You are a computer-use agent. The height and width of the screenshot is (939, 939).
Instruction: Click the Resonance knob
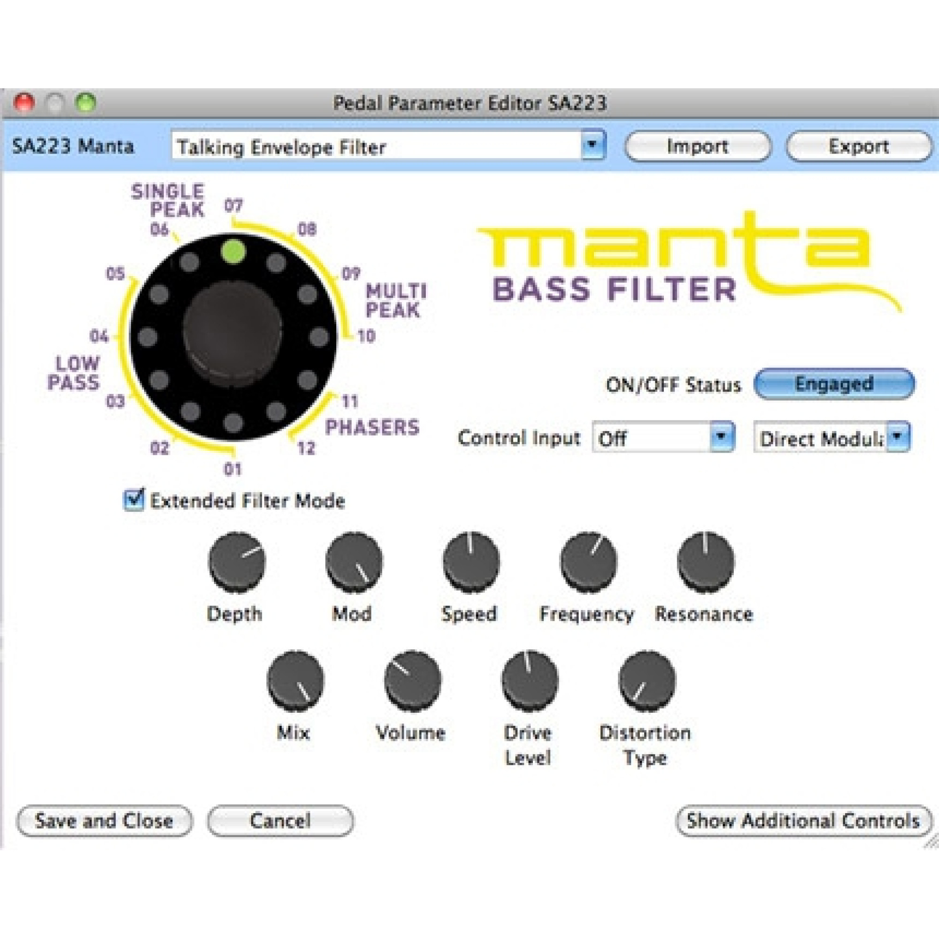coord(705,562)
